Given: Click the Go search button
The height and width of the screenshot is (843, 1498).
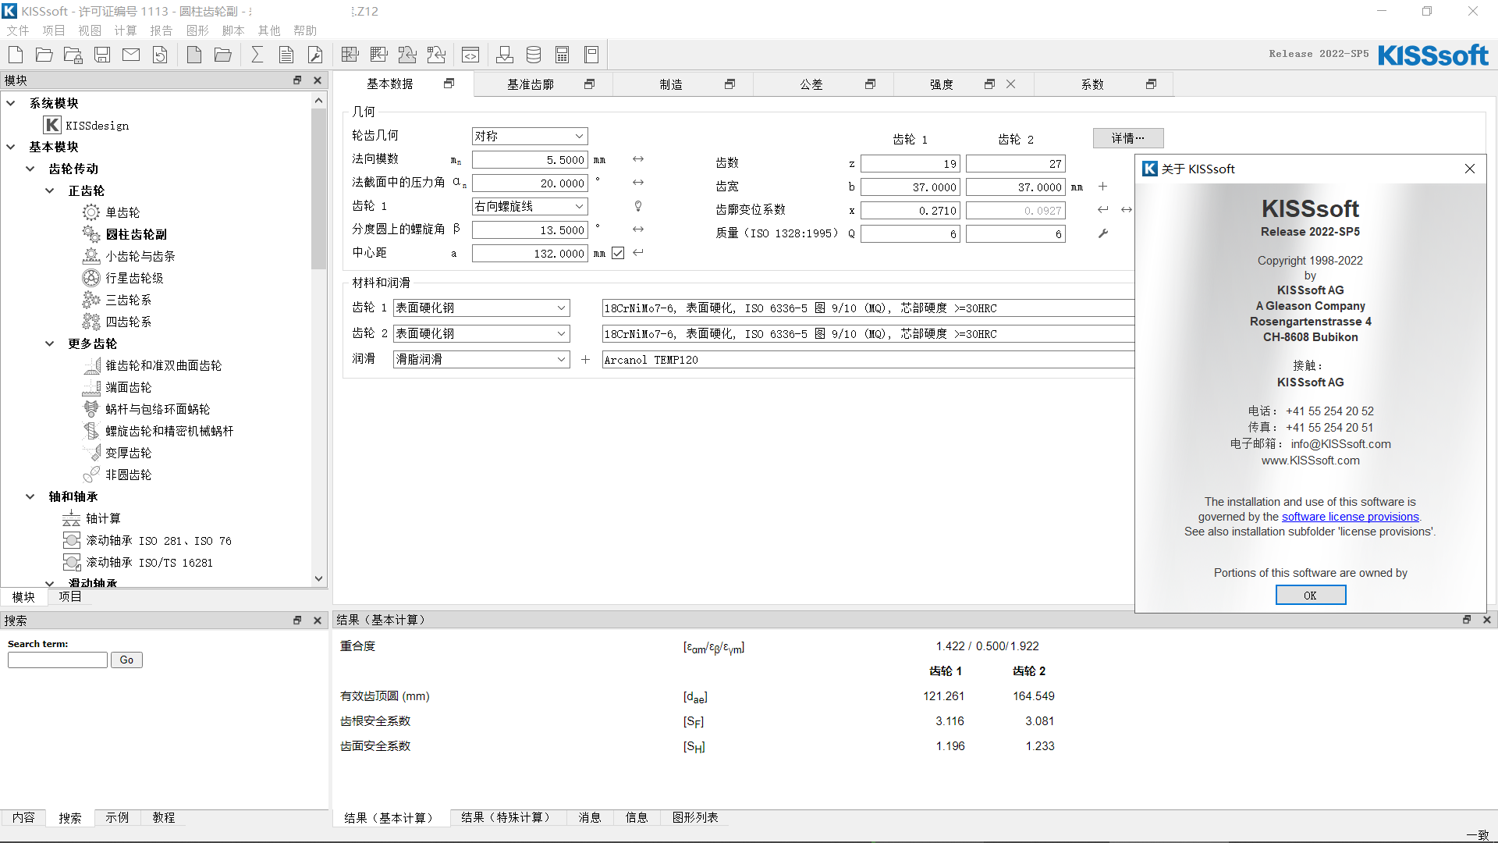Looking at the screenshot, I should point(126,660).
